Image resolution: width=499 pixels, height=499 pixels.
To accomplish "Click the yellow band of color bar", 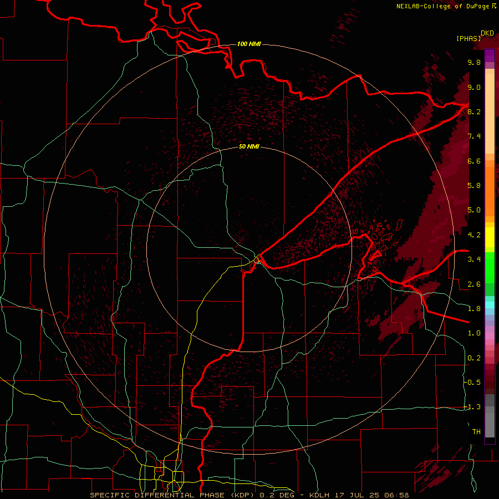I will [x=490, y=237].
